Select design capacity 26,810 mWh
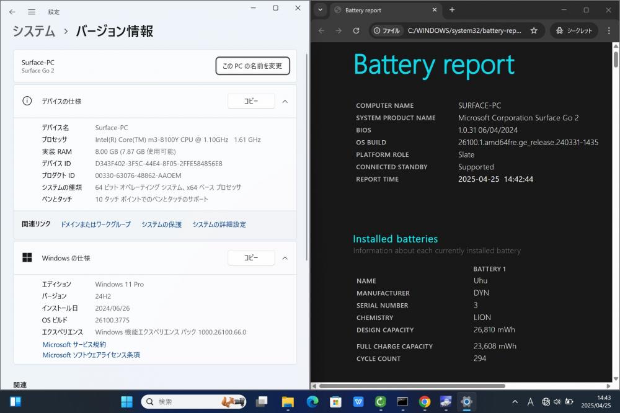620x413 pixels. pyautogui.click(x=494, y=329)
